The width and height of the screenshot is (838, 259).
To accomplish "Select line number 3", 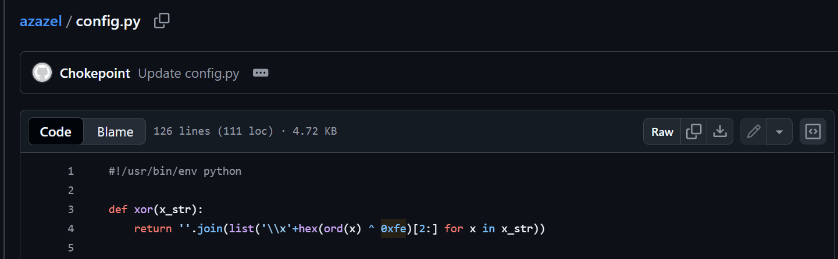I will pyautogui.click(x=70, y=209).
